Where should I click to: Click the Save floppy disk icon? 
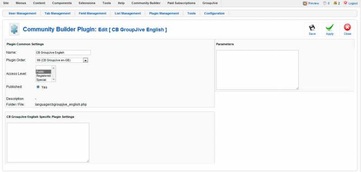tap(312, 28)
